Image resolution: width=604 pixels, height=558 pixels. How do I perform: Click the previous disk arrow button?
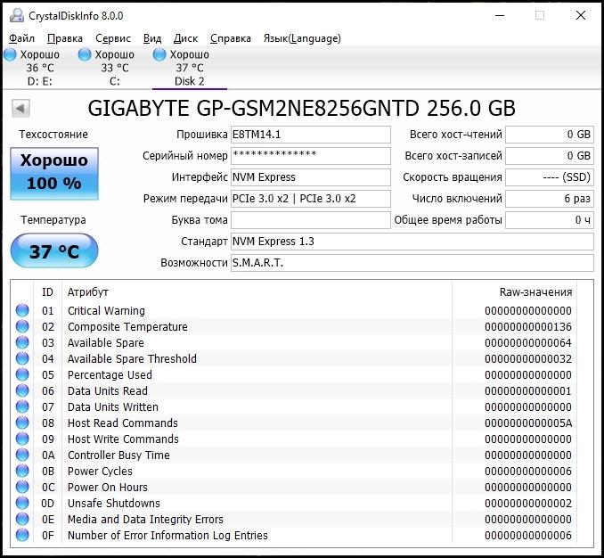(20, 109)
